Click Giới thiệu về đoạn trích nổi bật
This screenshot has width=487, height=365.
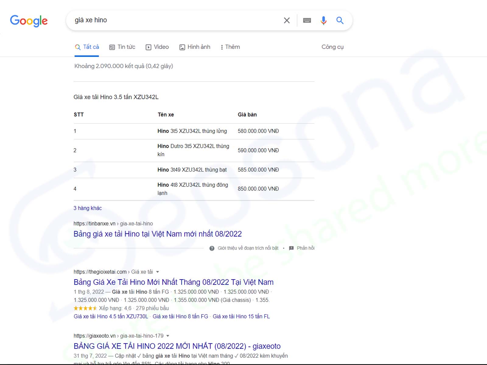coord(248,248)
